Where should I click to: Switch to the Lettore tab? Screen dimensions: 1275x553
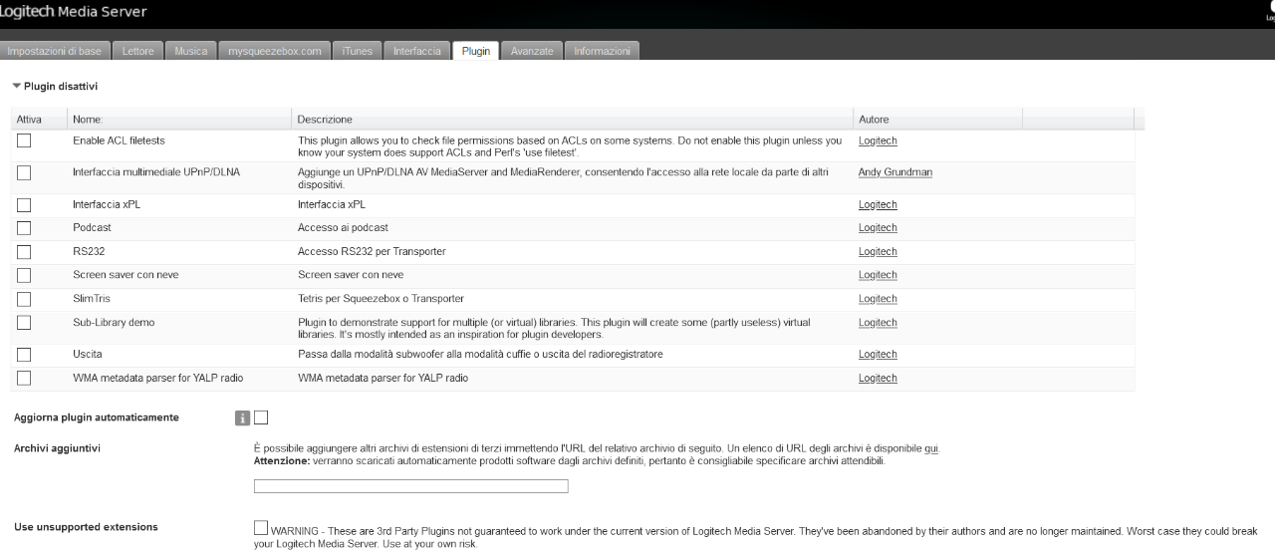click(137, 51)
